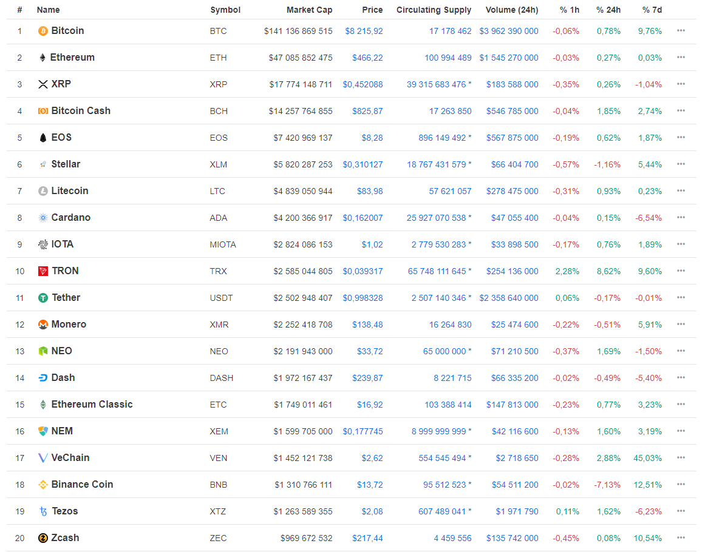Click the Bitcoin logo icon
The width and height of the screenshot is (705, 552).
click(x=43, y=31)
